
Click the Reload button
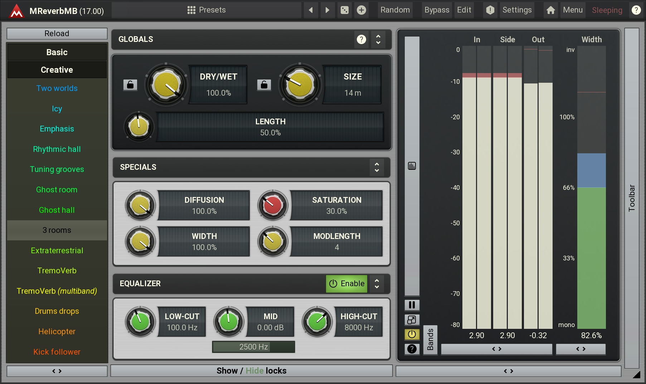tap(57, 34)
